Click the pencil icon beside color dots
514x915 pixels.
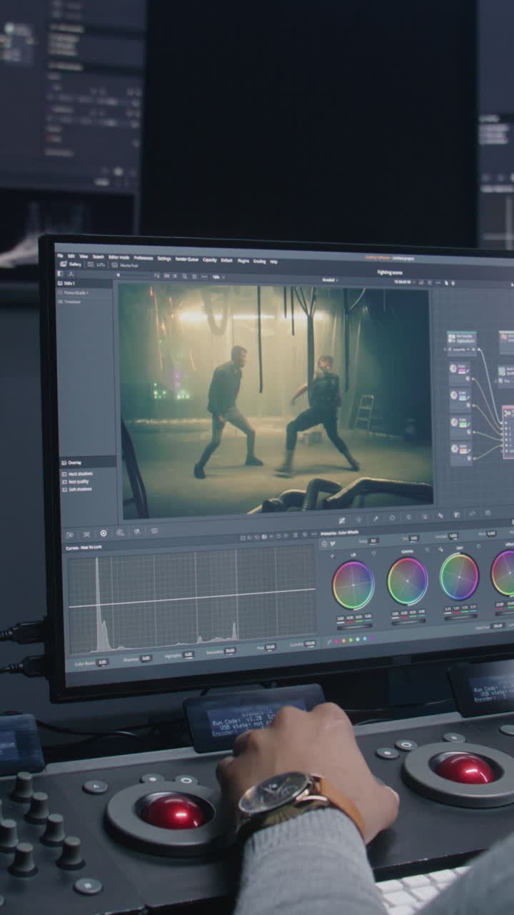point(329,642)
